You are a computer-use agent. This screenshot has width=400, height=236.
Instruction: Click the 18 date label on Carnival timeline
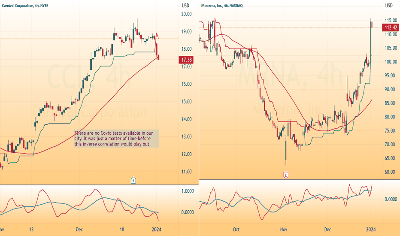click(x=122, y=230)
